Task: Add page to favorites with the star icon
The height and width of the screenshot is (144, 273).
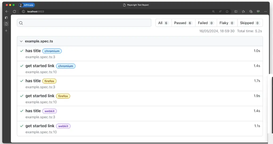Action: coord(227,11)
